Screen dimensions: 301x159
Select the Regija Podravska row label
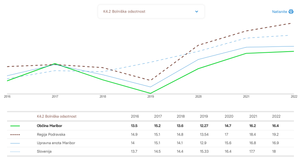pos(51,134)
